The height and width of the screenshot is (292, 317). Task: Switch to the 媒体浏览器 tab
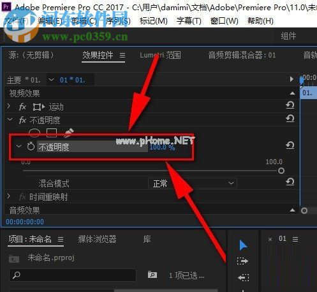97,239
